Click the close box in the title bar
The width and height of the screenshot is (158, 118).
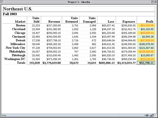coord(2,2)
